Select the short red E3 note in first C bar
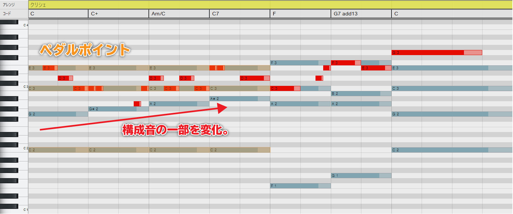513x214 pixels. [x=50, y=68]
